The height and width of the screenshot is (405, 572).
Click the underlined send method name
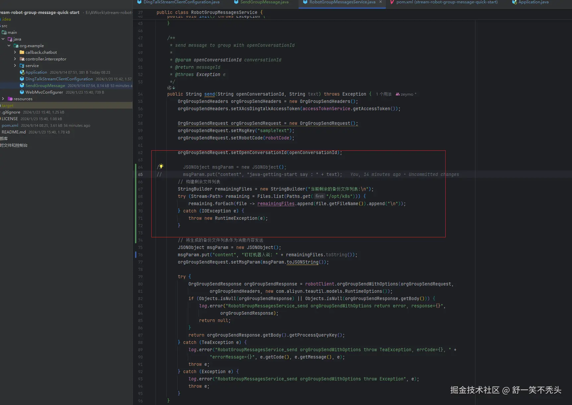[x=209, y=94]
